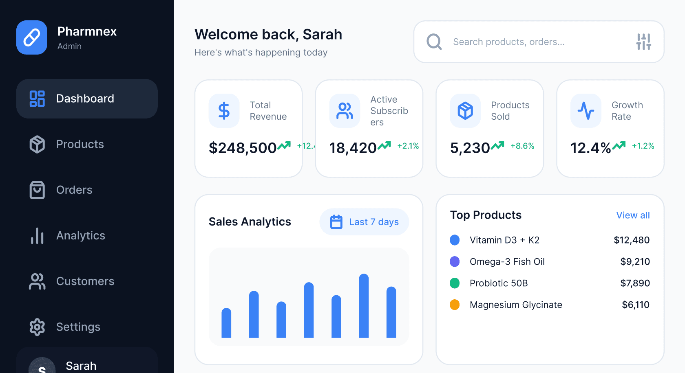Click the Pharmnex pill logo icon

pos(32,37)
